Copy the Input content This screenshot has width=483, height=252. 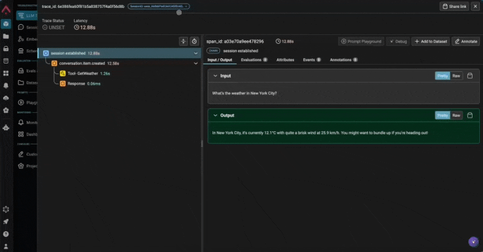[x=470, y=76]
